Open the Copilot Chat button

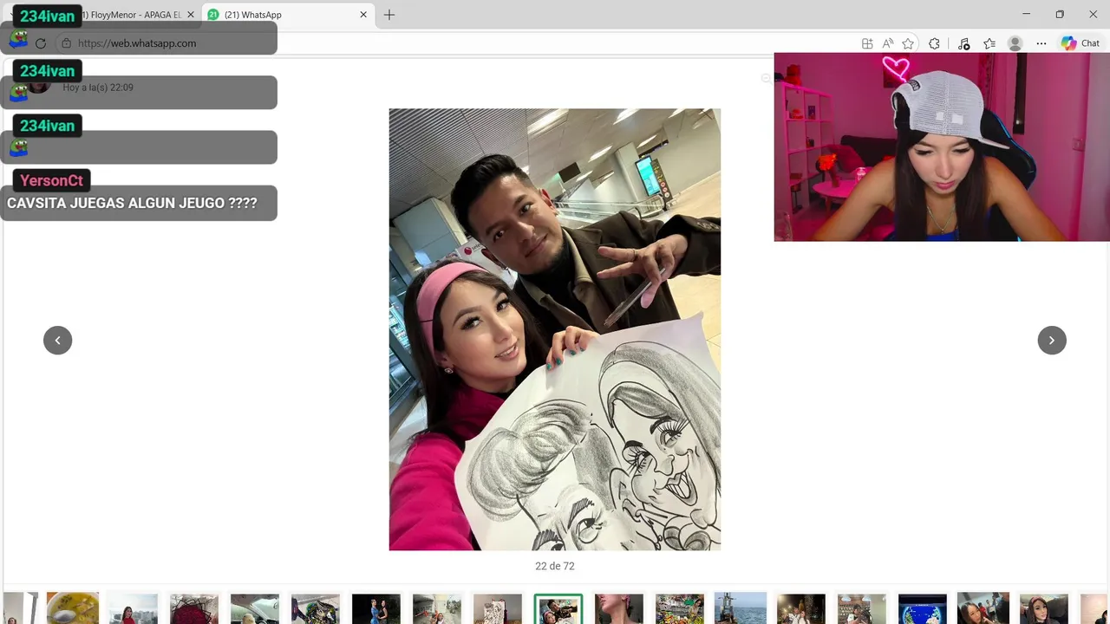(1081, 43)
